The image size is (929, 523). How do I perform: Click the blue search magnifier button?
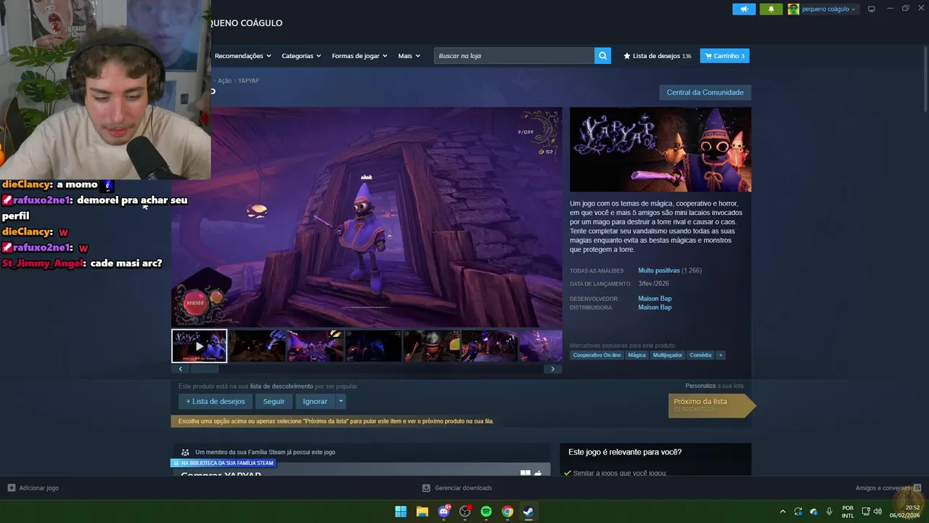602,56
